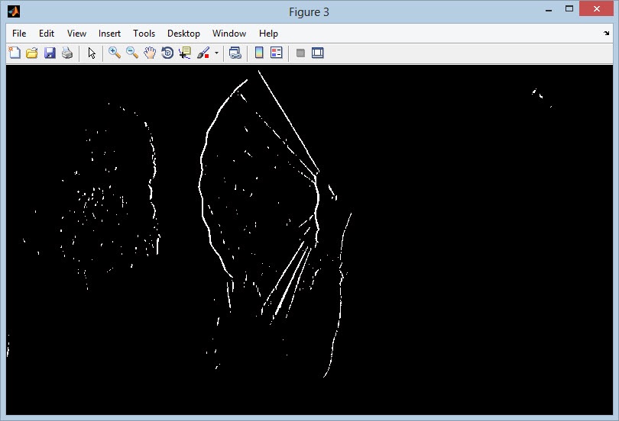
Task: Open the File menu
Action: pyautogui.click(x=19, y=34)
